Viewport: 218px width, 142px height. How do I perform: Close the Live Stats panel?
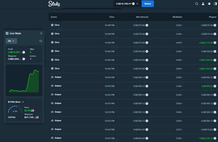(x=41, y=34)
